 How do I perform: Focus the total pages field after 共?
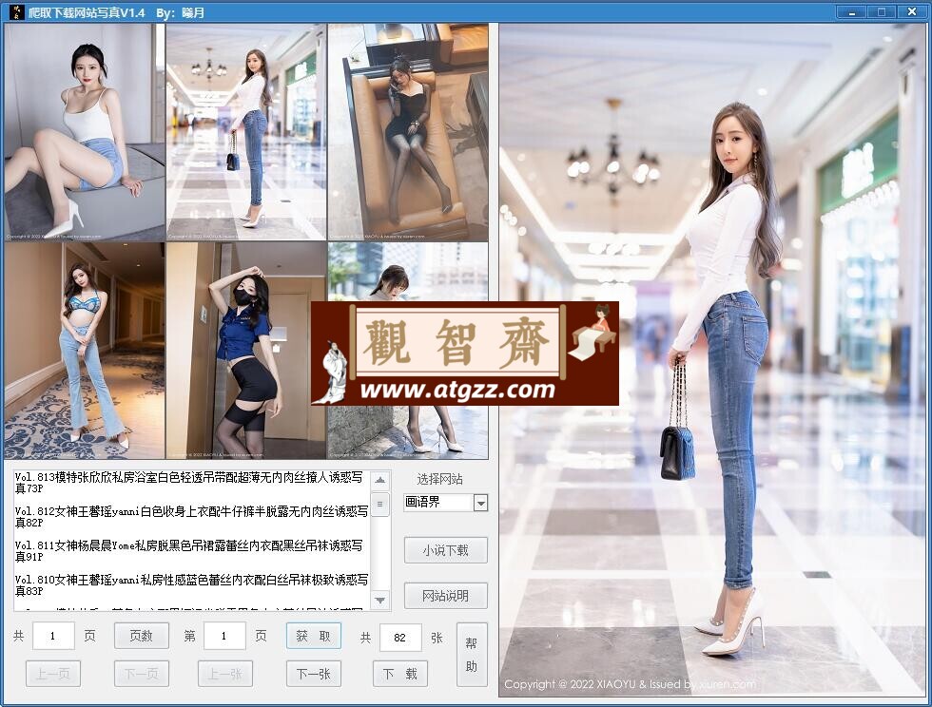53,637
